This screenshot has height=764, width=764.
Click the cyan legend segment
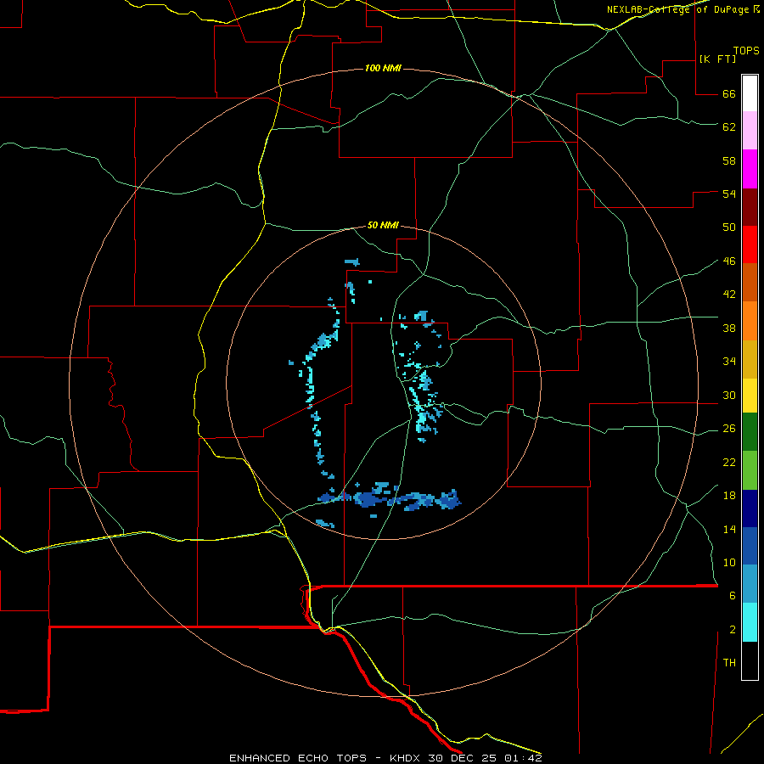point(750,622)
